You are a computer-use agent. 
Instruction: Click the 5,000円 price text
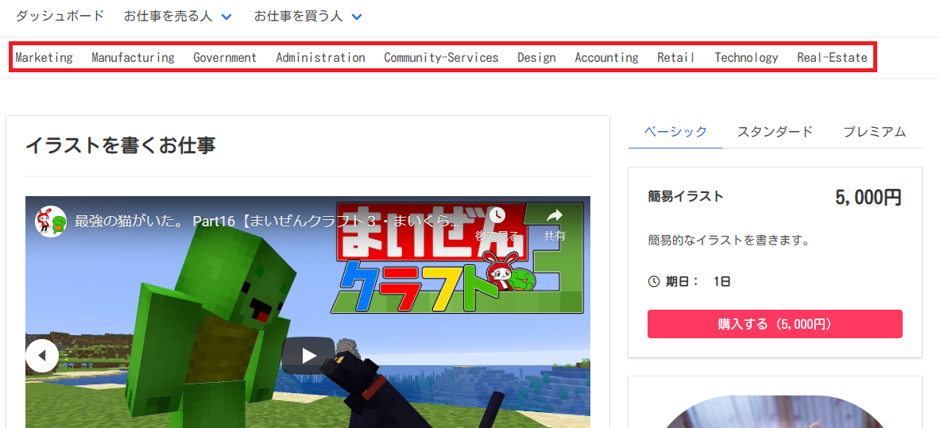(868, 197)
